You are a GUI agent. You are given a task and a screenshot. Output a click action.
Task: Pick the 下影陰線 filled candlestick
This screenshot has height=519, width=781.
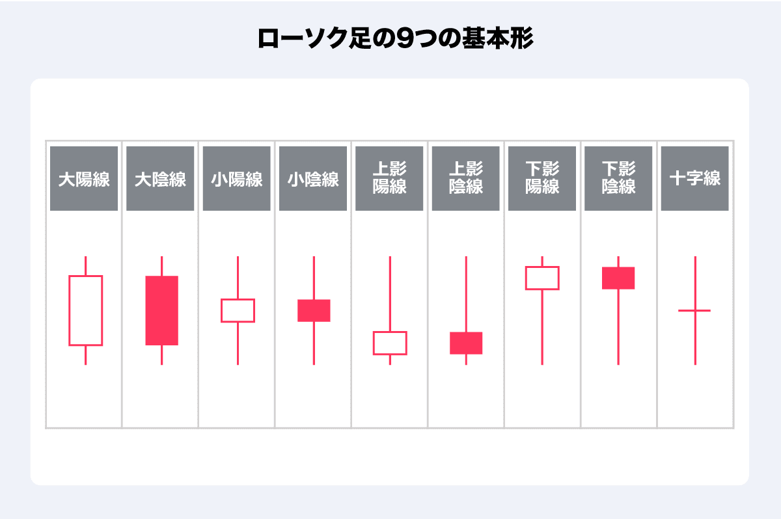point(618,278)
